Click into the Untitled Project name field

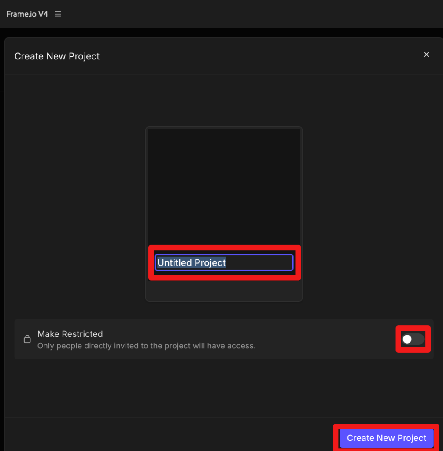[x=224, y=262]
